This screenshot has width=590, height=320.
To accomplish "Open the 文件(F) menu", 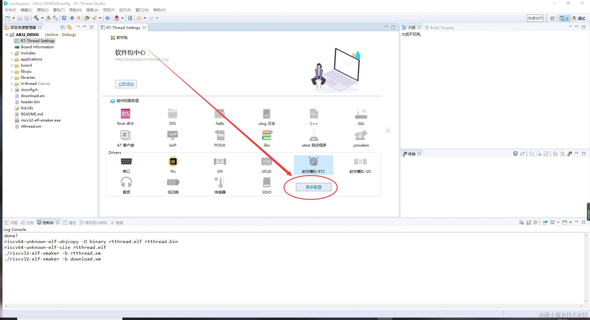I will (x=10, y=10).
